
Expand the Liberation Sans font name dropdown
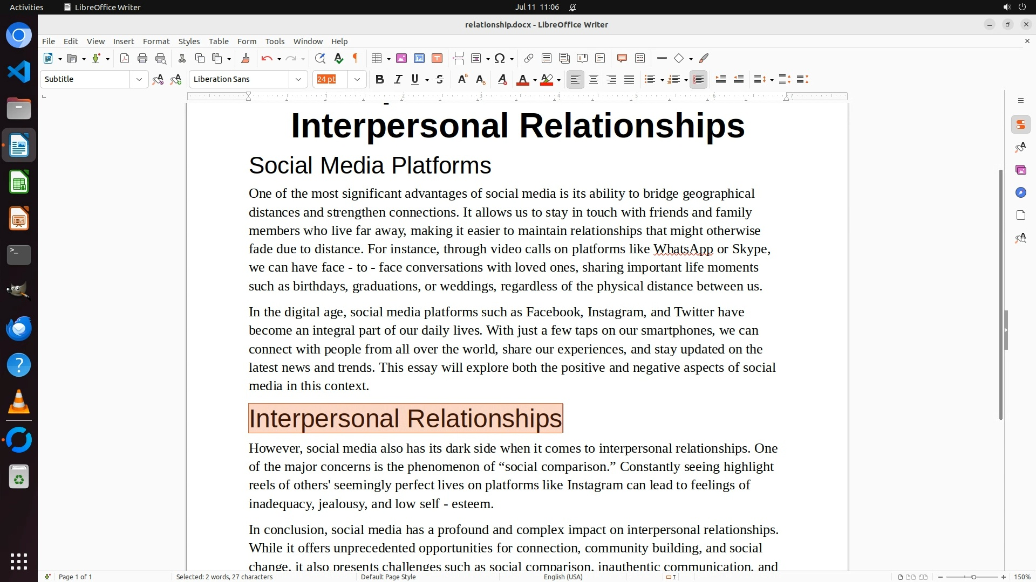tap(298, 80)
